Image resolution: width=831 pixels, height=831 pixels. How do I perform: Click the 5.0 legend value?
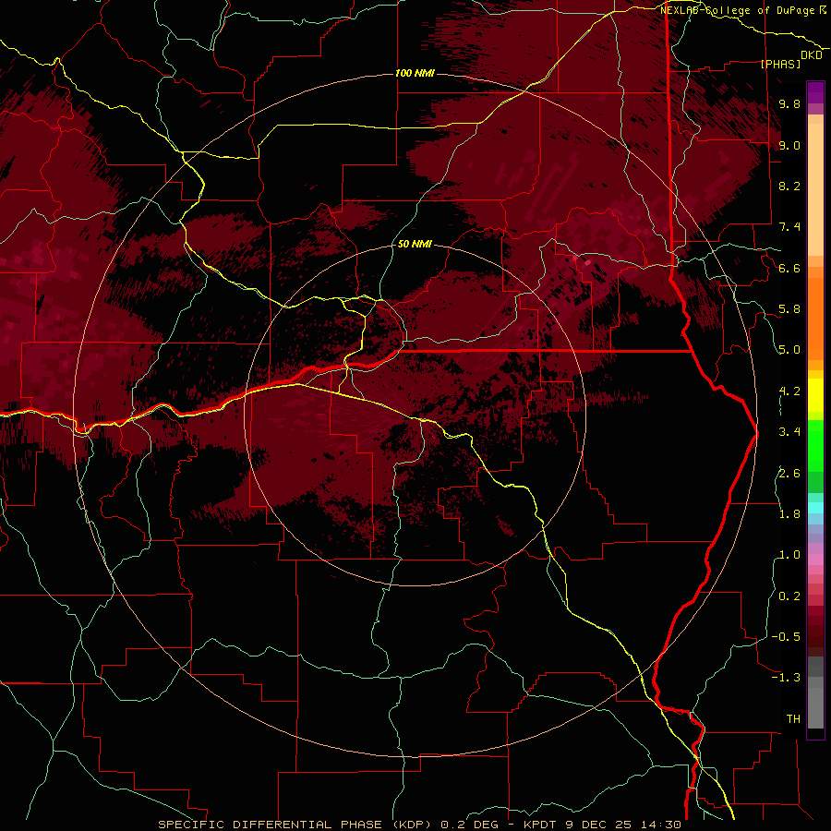point(789,350)
